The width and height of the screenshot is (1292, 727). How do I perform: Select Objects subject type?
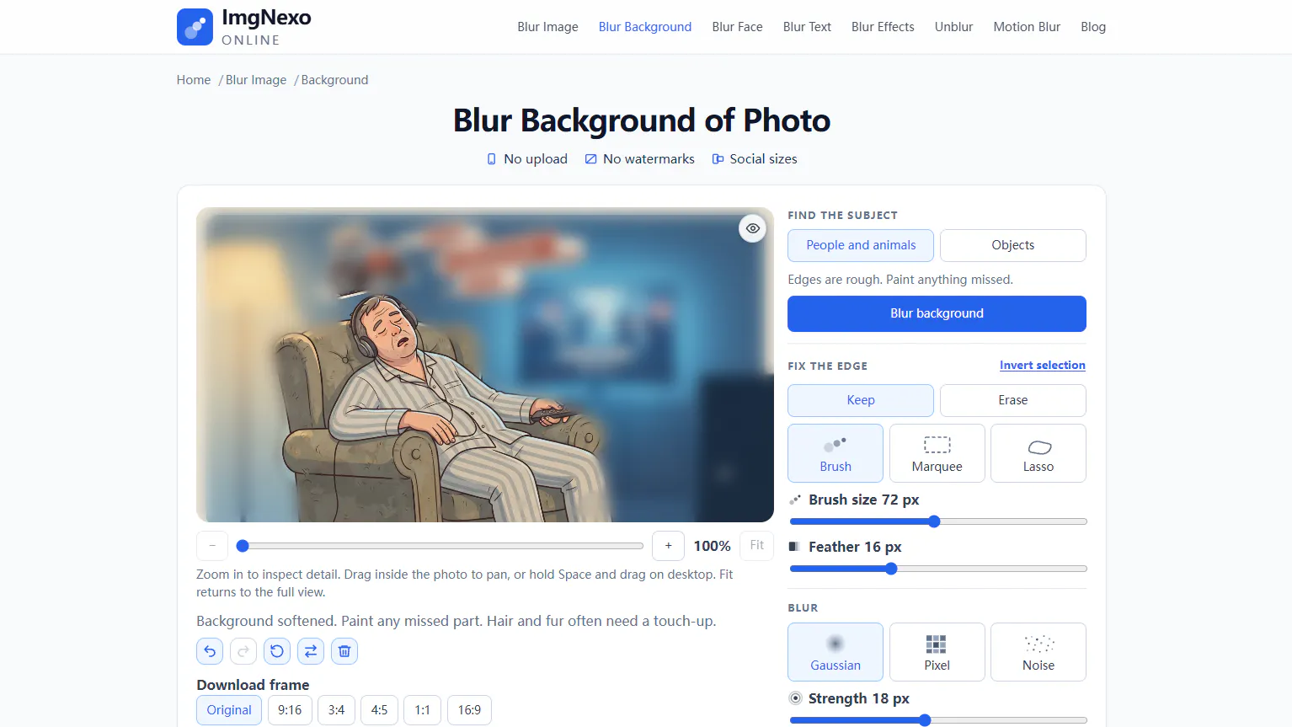1013,245
